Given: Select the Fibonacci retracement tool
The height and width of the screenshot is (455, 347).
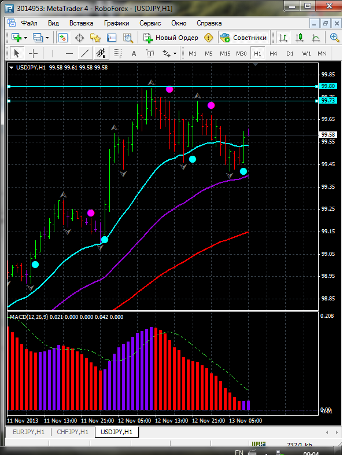Looking at the screenshot, I should [118, 53].
